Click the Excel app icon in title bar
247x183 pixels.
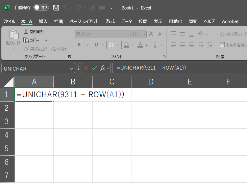point(7,7)
